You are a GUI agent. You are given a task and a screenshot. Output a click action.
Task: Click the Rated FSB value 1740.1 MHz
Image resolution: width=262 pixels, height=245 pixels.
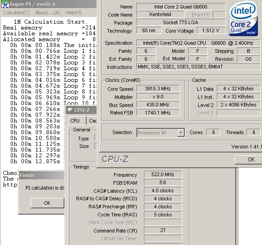(x=158, y=113)
